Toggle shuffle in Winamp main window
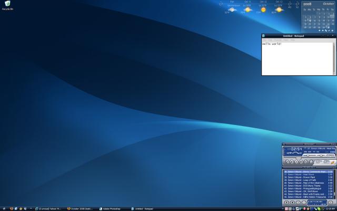The image size is (337, 211). pos(319,162)
